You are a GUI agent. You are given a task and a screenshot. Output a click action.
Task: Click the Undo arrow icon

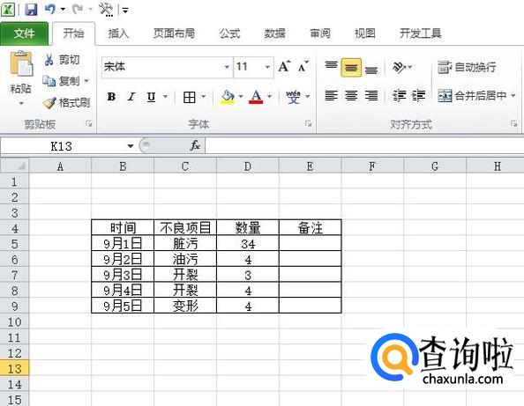50,9
